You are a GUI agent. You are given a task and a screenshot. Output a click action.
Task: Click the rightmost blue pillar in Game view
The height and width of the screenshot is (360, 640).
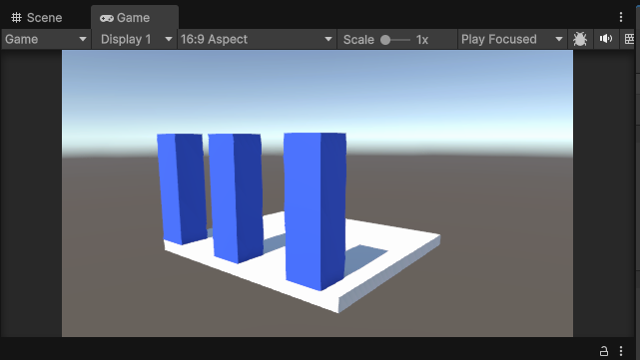[x=315, y=210]
